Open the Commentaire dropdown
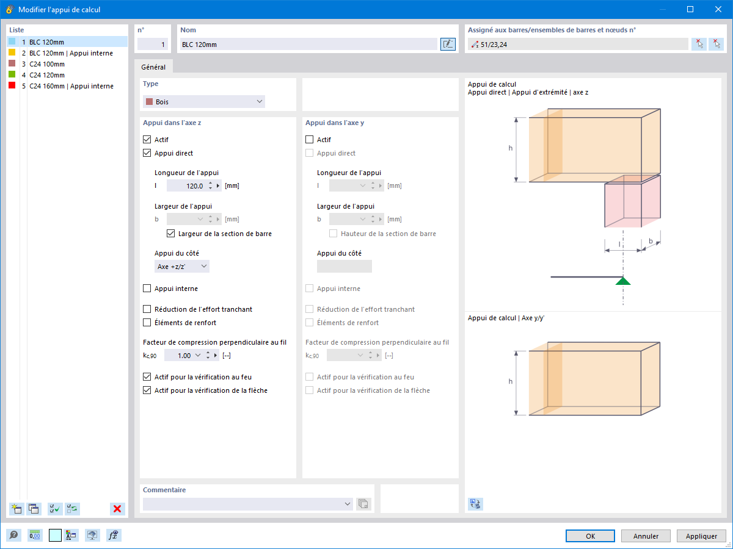The image size is (733, 549). [248, 504]
